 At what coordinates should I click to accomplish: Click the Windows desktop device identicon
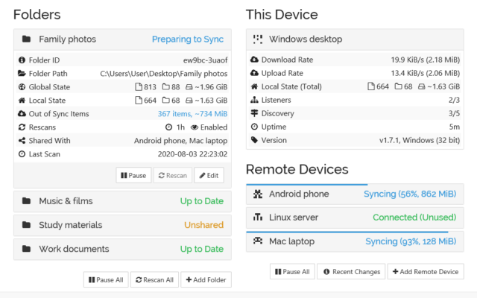pos(258,39)
